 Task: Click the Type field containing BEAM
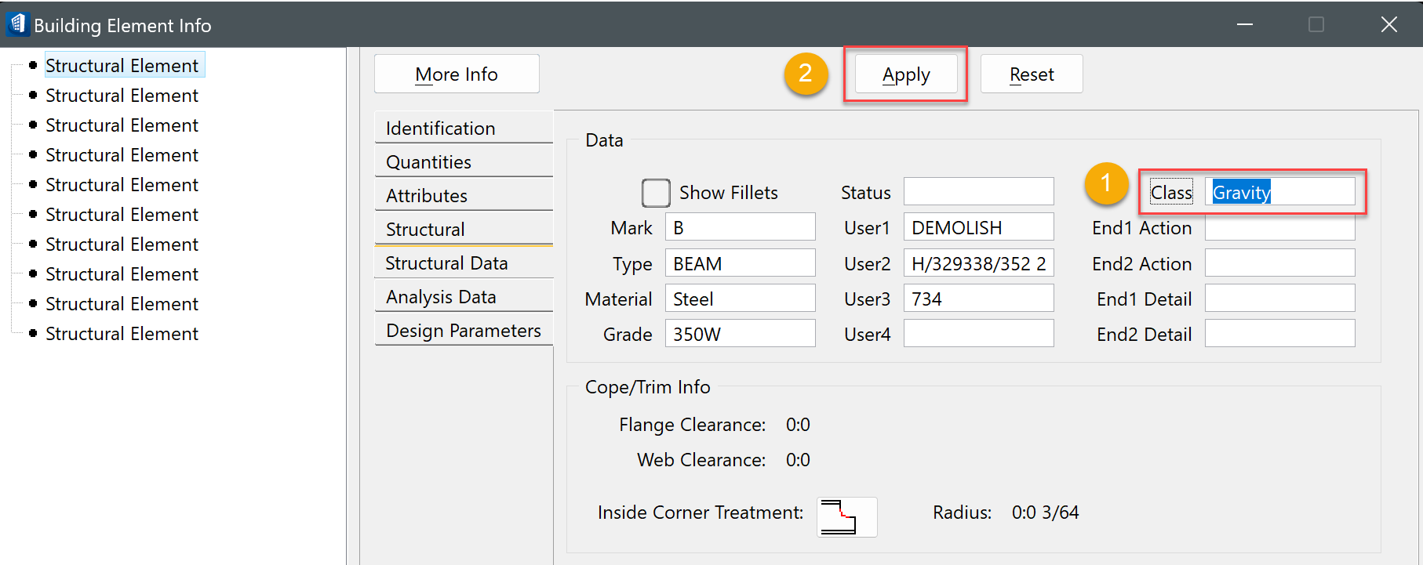point(740,263)
